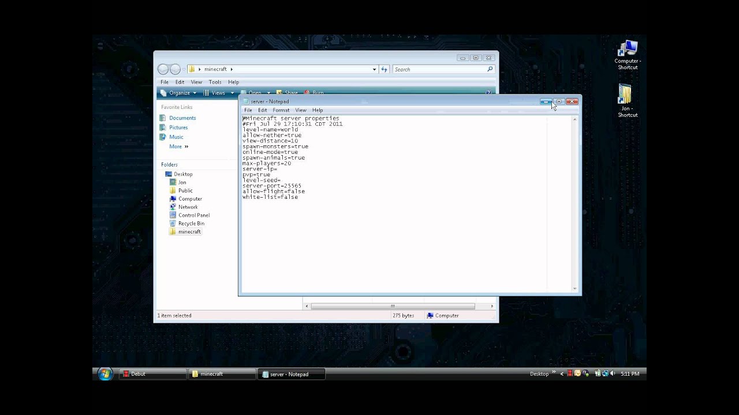The image size is (739, 415).
Task: Open the Music favorite link
Action: 176,137
